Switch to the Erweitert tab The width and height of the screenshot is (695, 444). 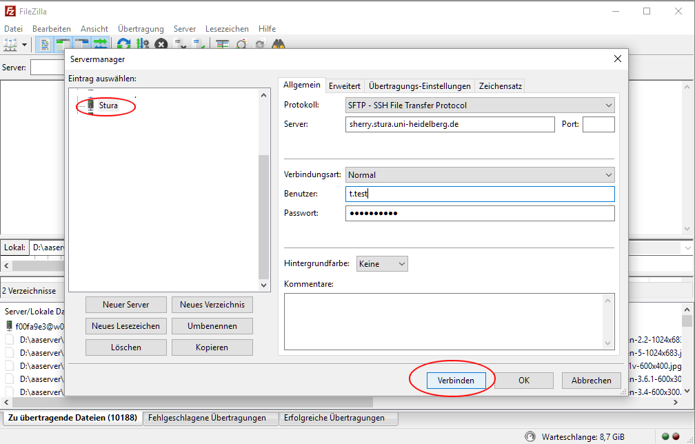pos(345,86)
